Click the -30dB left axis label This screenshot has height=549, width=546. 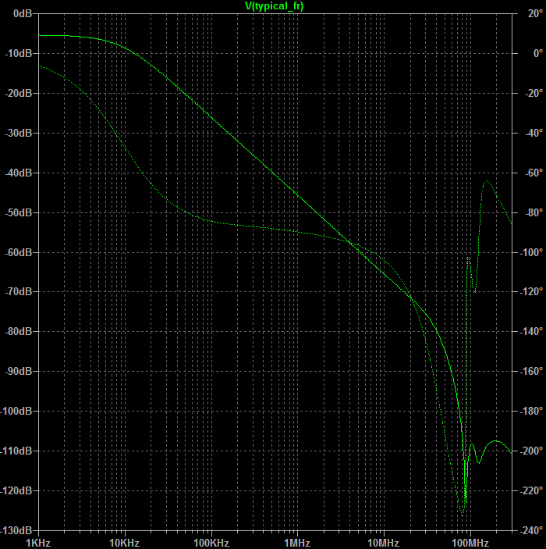[18, 133]
